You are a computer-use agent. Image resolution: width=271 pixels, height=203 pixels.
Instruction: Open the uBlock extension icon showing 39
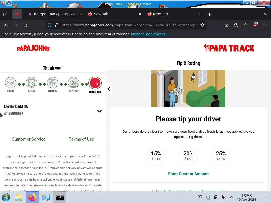pyautogui.click(x=255, y=25)
